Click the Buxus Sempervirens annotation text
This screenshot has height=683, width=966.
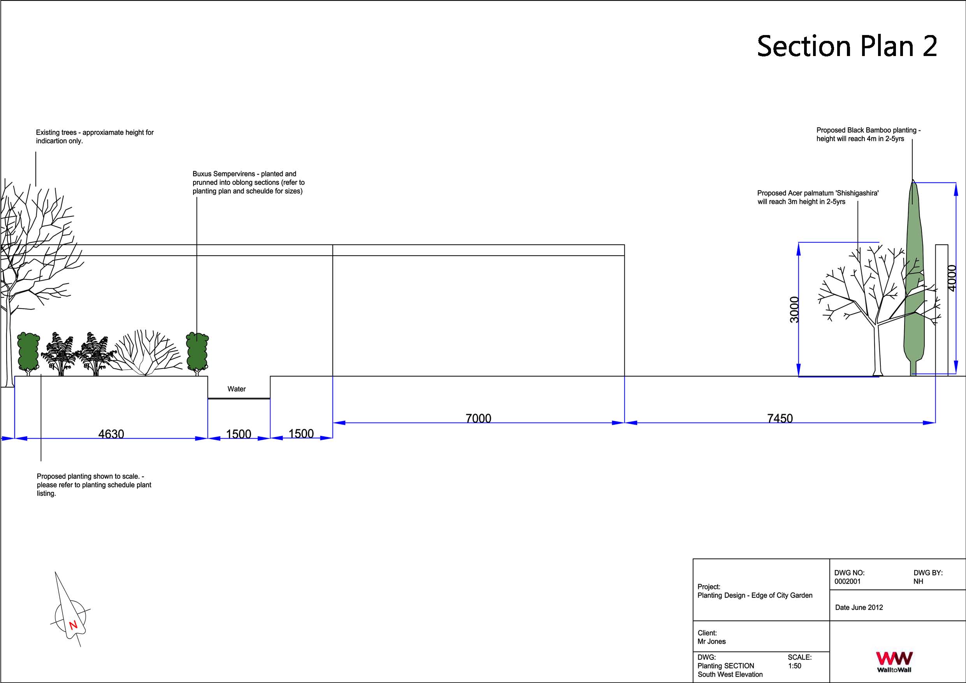248,182
